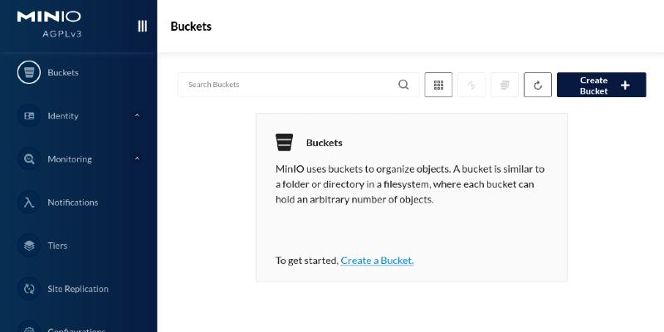Image resolution: width=664 pixels, height=332 pixels.
Task: Collapse the sidebar with the menu icon
Action: (142, 26)
